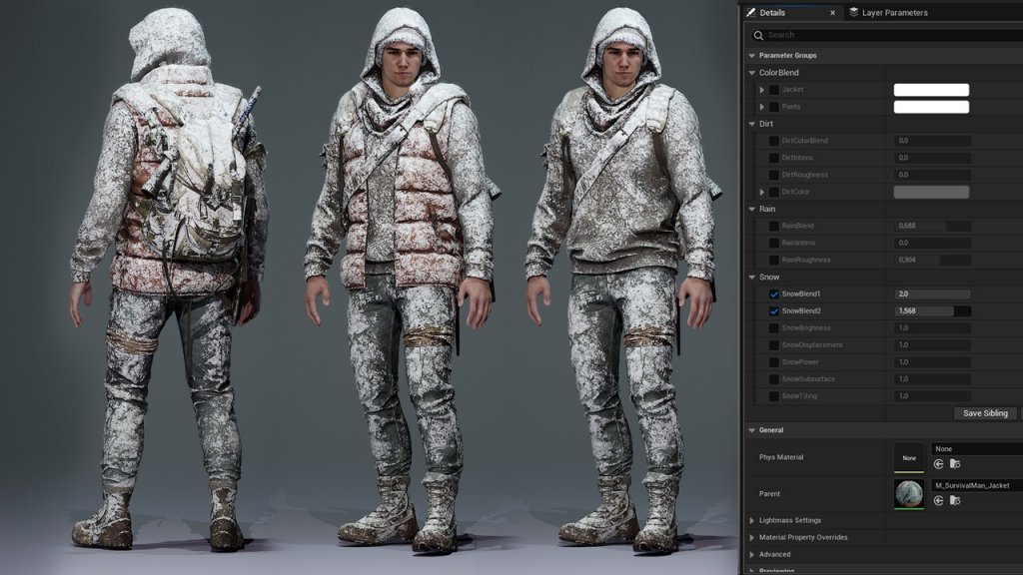Enable the SnowDisplacement checkbox
This screenshot has width=1023, height=575.
774,344
